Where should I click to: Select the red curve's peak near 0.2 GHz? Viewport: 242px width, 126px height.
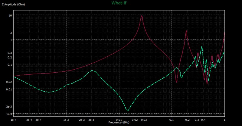pyautogui.click(x=186, y=31)
